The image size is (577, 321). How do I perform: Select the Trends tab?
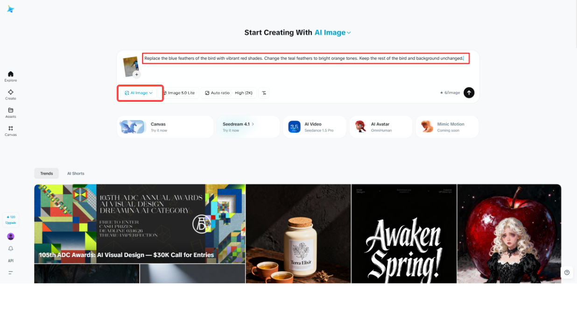click(x=46, y=173)
